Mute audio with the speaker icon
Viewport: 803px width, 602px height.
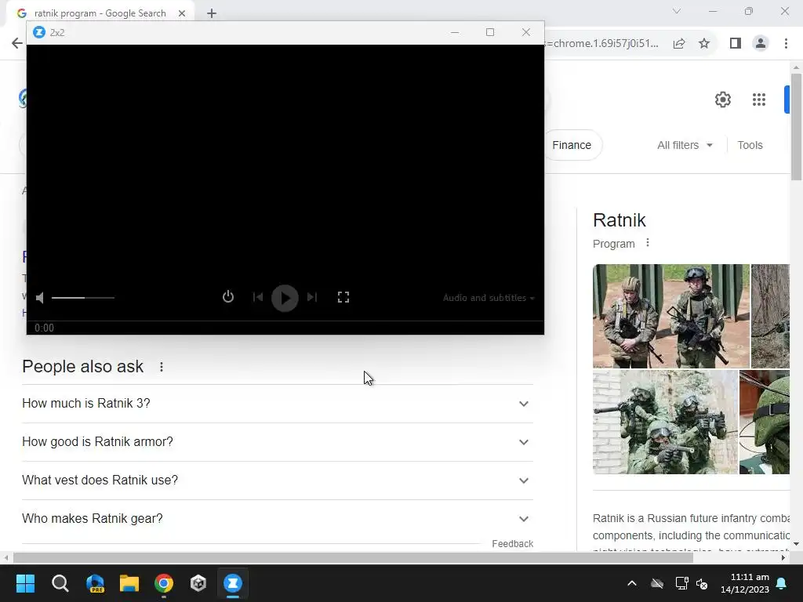point(40,297)
